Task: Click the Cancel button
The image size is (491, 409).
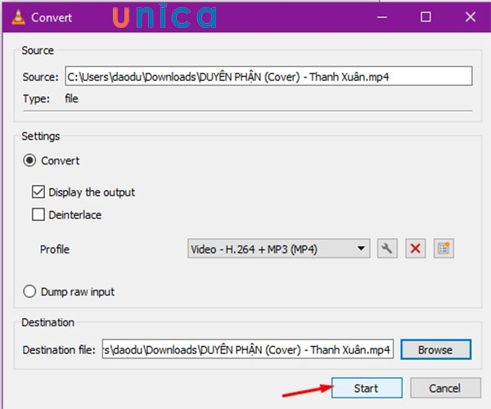Action: pos(445,388)
